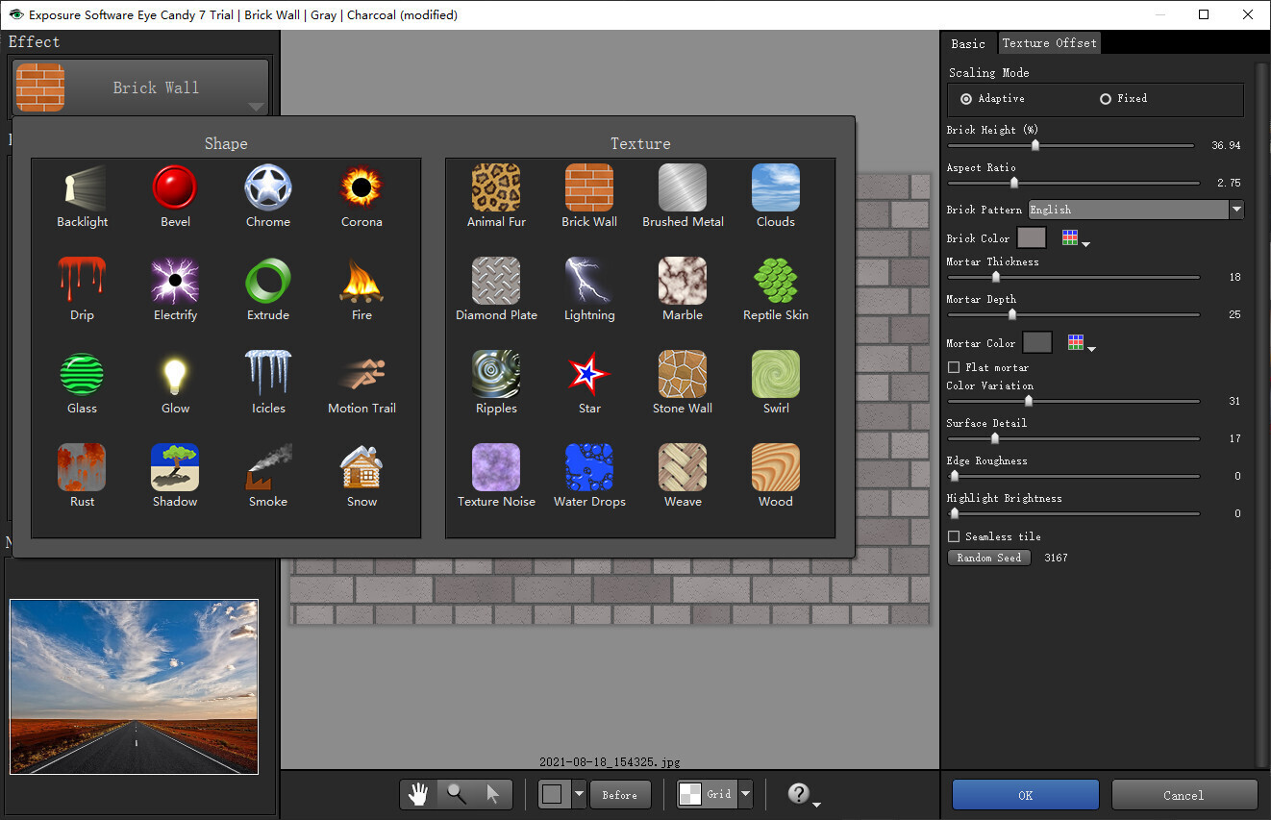Toggle the Grid transparency button

click(707, 794)
